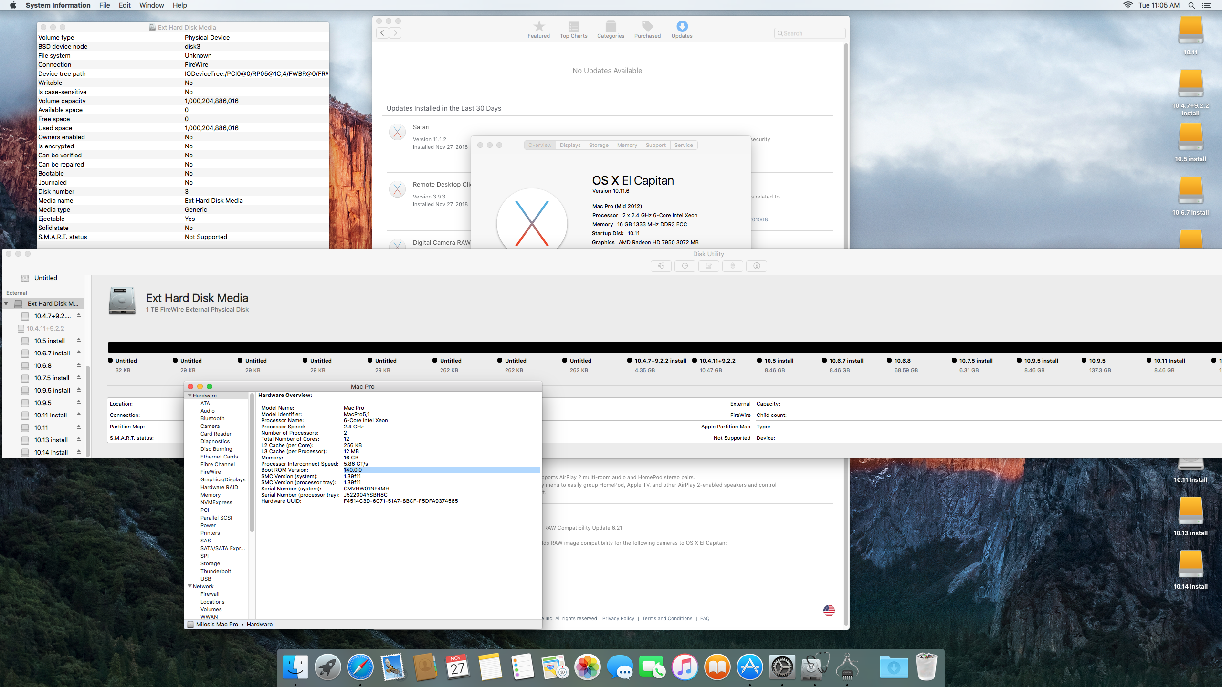Image resolution: width=1222 pixels, height=687 pixels.
Task: Click the App Store search field
Action: coord(810,33)
